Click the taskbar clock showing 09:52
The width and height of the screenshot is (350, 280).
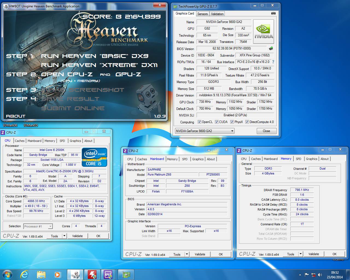pyautogui.click(x=335, y=275)
